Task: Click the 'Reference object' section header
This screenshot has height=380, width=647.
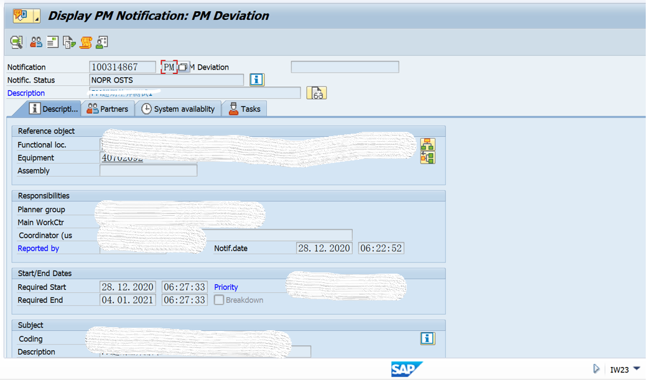Action: (x=46, y=131)
